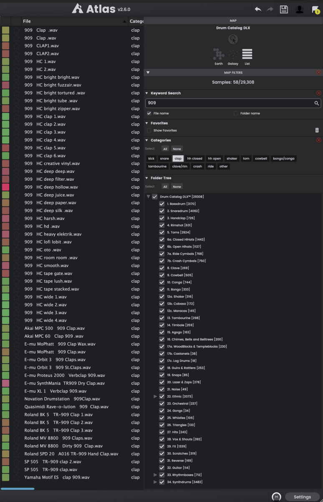This screenshot has width=323, height=502.
Task: Deselect the clap category tag
Action: click(x=178, y=159)
